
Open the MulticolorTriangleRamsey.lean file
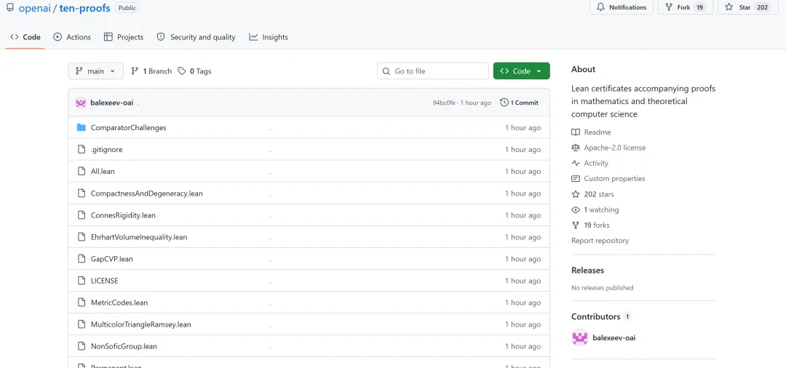[x=141, y=324]
